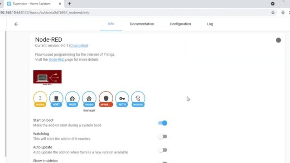
Task: Click the rating 3 badge
Action: pos(40,99)
